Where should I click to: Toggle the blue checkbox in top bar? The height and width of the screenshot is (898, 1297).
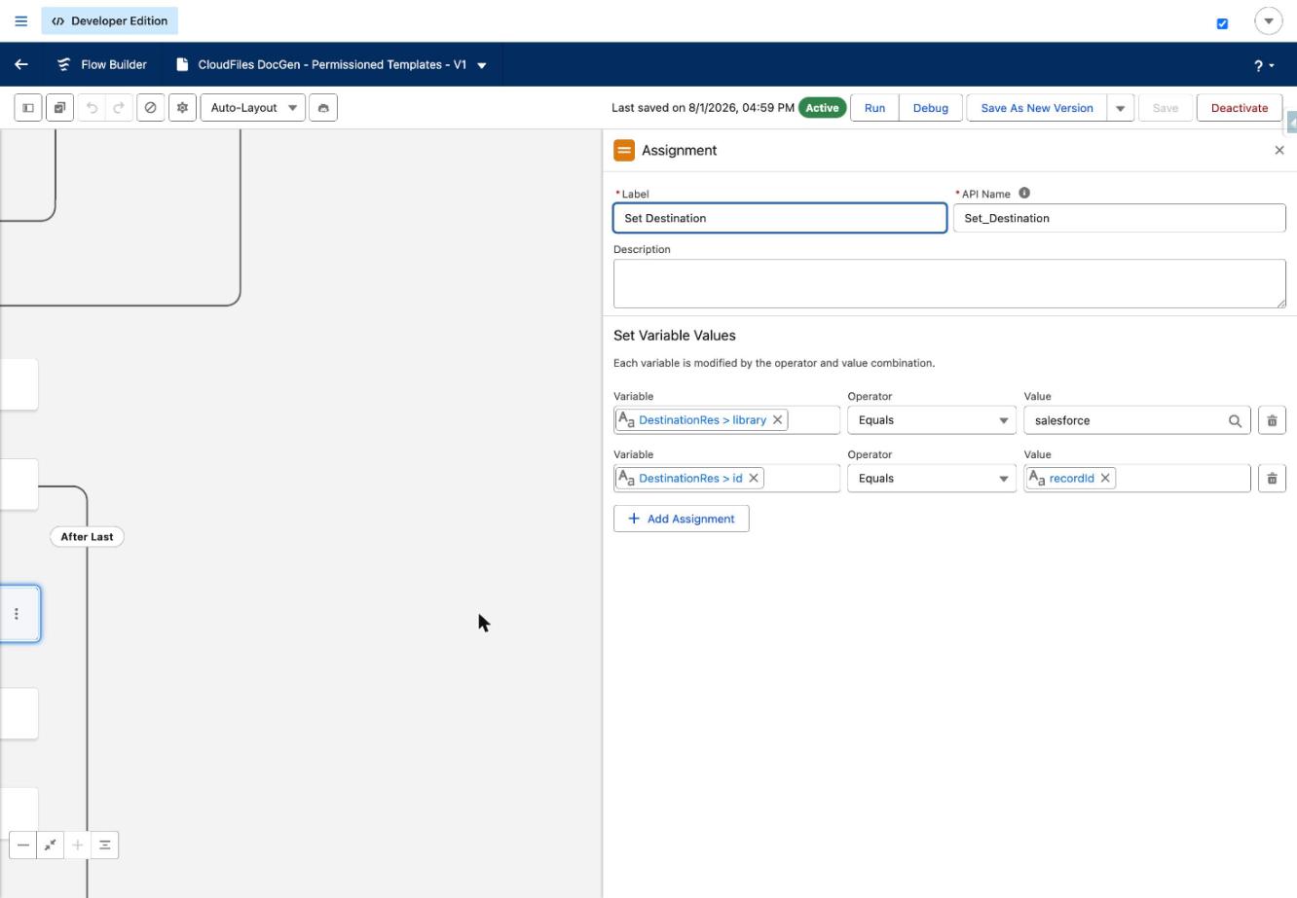[1222, 23]
